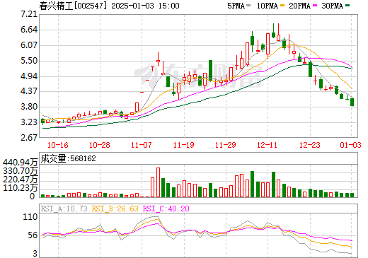Click the 110.23万 volume axis label

point(20,188)
